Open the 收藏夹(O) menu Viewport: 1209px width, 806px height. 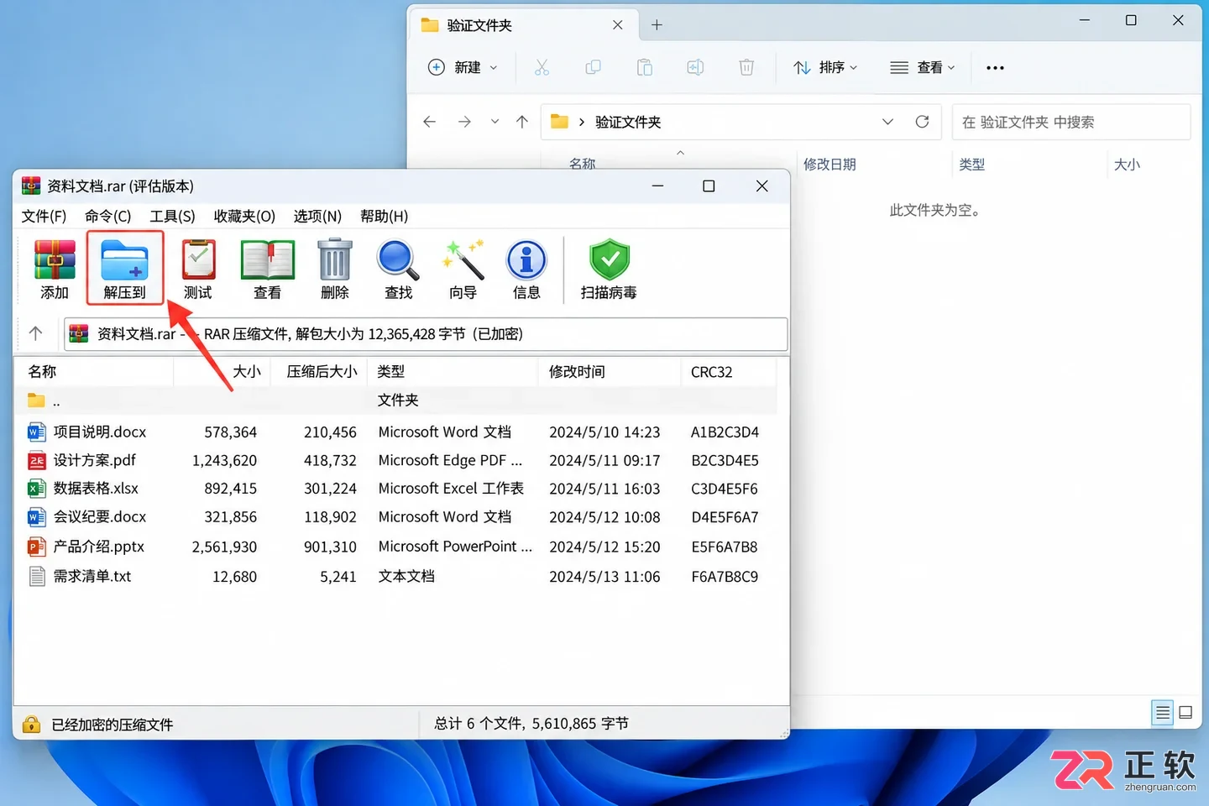click(x=244, y=216)
